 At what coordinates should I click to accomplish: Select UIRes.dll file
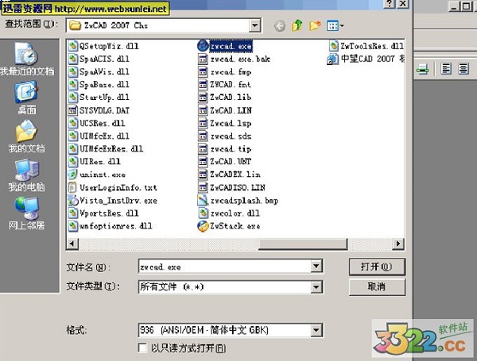(x=95, y=162)
